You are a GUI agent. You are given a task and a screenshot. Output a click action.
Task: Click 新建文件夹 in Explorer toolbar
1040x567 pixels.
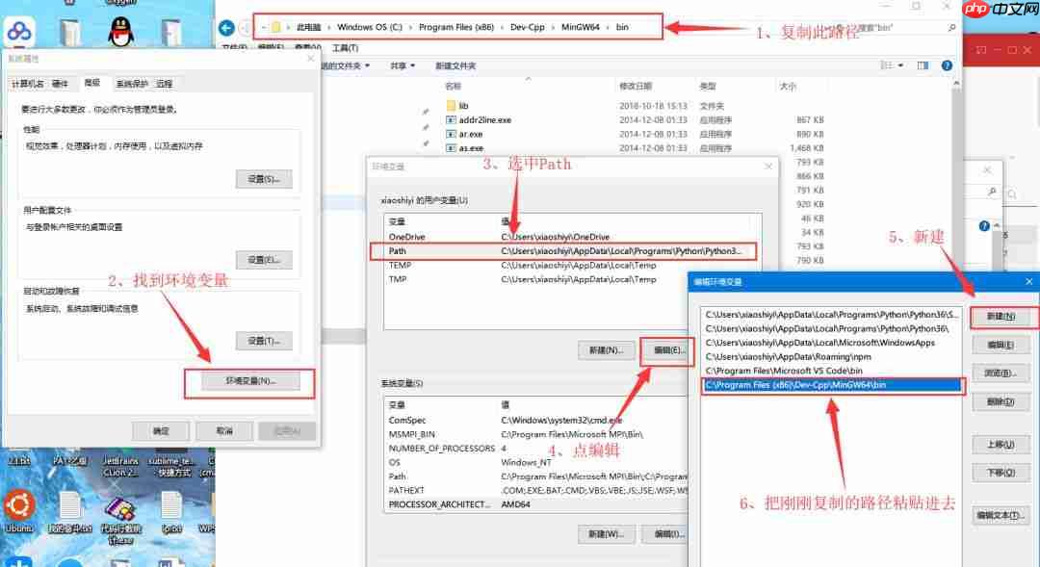[x=455, y=65]
